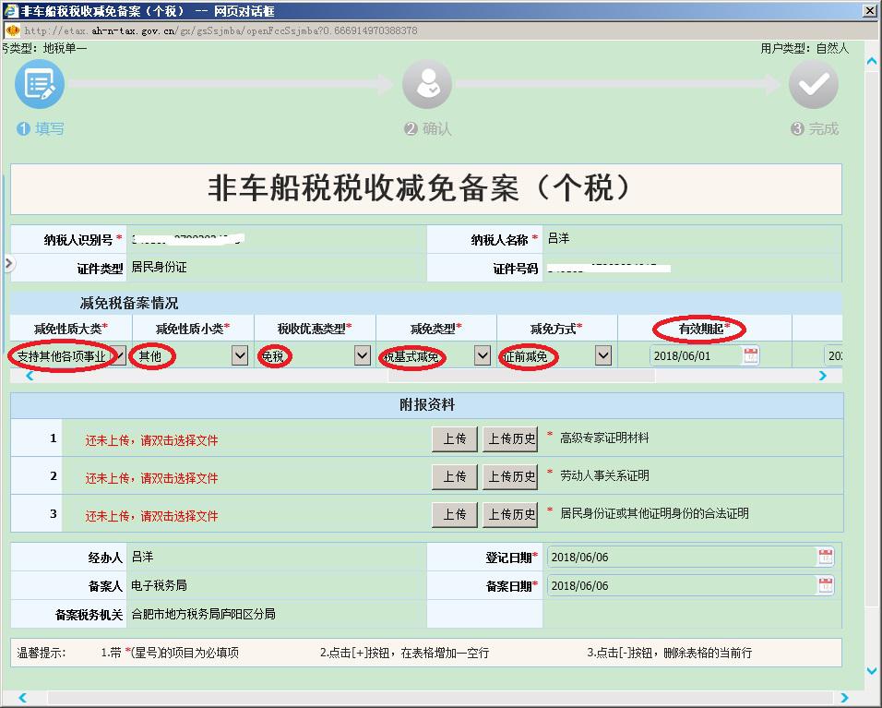882x708 pixels.
Task: Open the 减免方式 dropdown
Action: 603,355
